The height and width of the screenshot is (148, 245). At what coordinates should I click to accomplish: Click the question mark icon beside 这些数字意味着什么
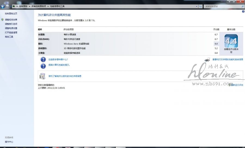[x=43, y=59]
